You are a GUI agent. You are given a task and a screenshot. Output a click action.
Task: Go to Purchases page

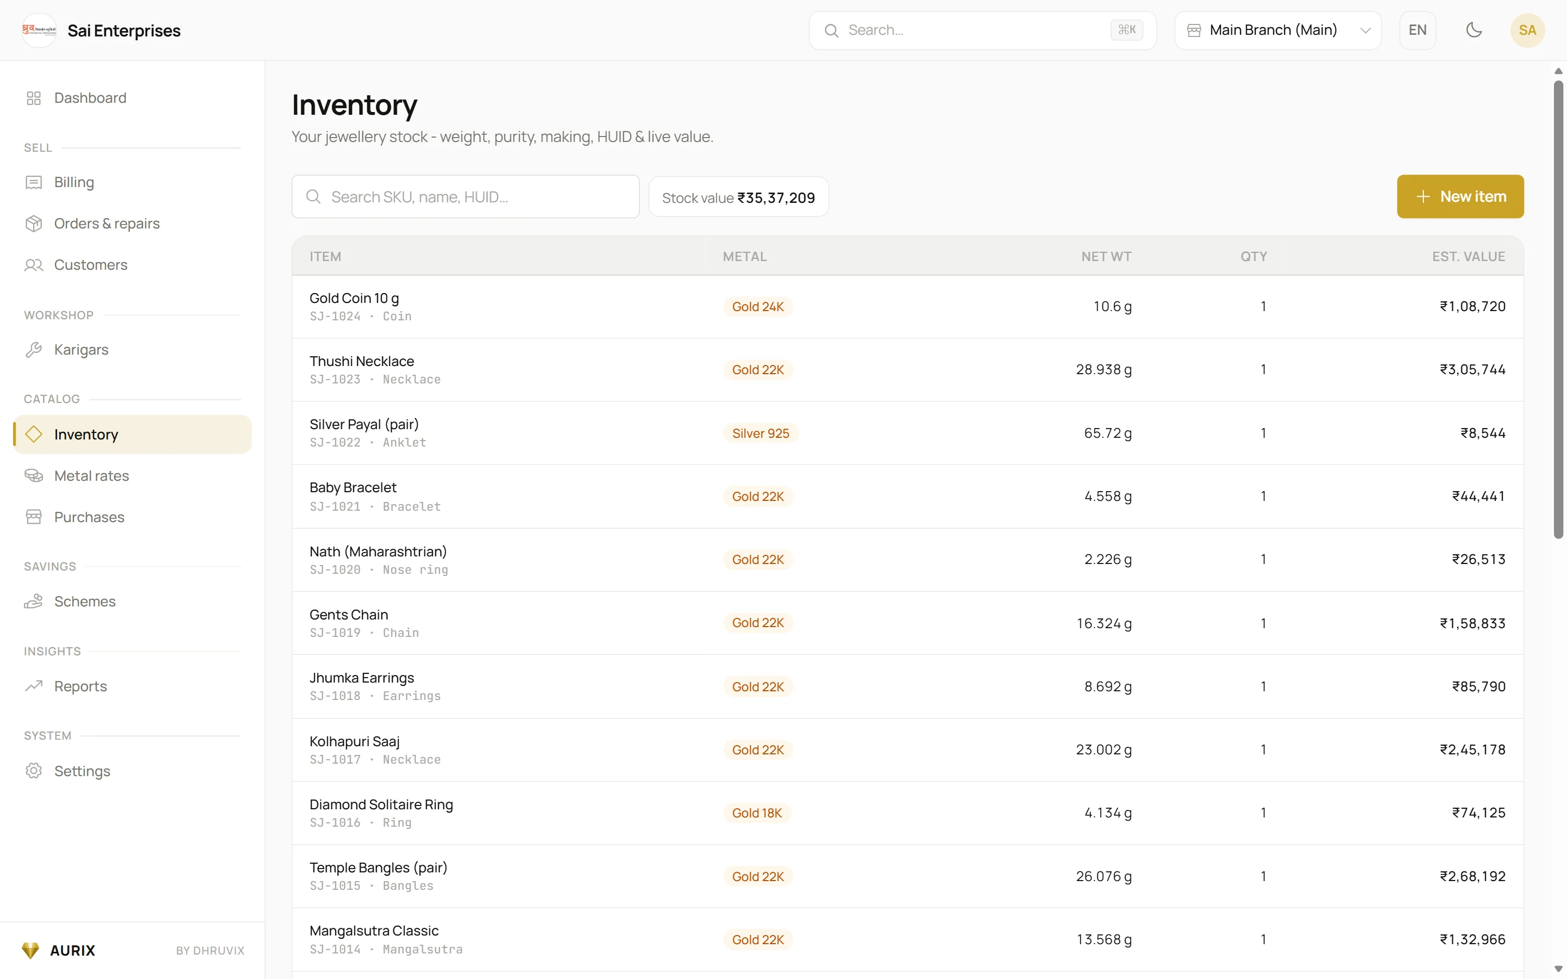132,517
